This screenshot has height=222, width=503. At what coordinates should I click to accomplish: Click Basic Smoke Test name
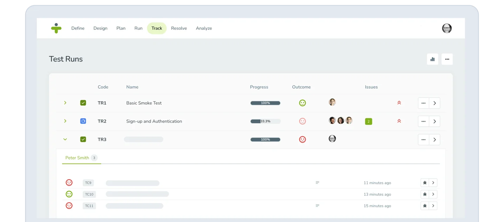pyautogui.click(x=144, y=103)
